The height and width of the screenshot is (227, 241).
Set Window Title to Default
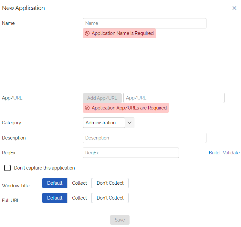click(x=55, y=183)
